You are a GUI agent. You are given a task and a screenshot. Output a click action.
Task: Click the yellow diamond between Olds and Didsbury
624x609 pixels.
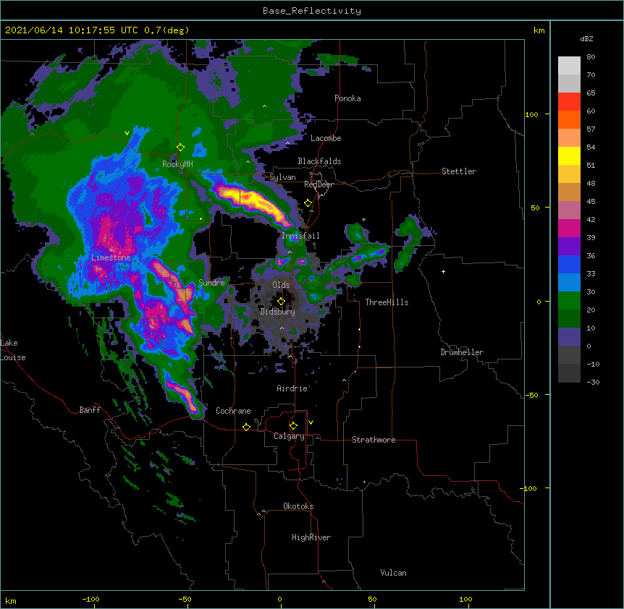(281, 302)
